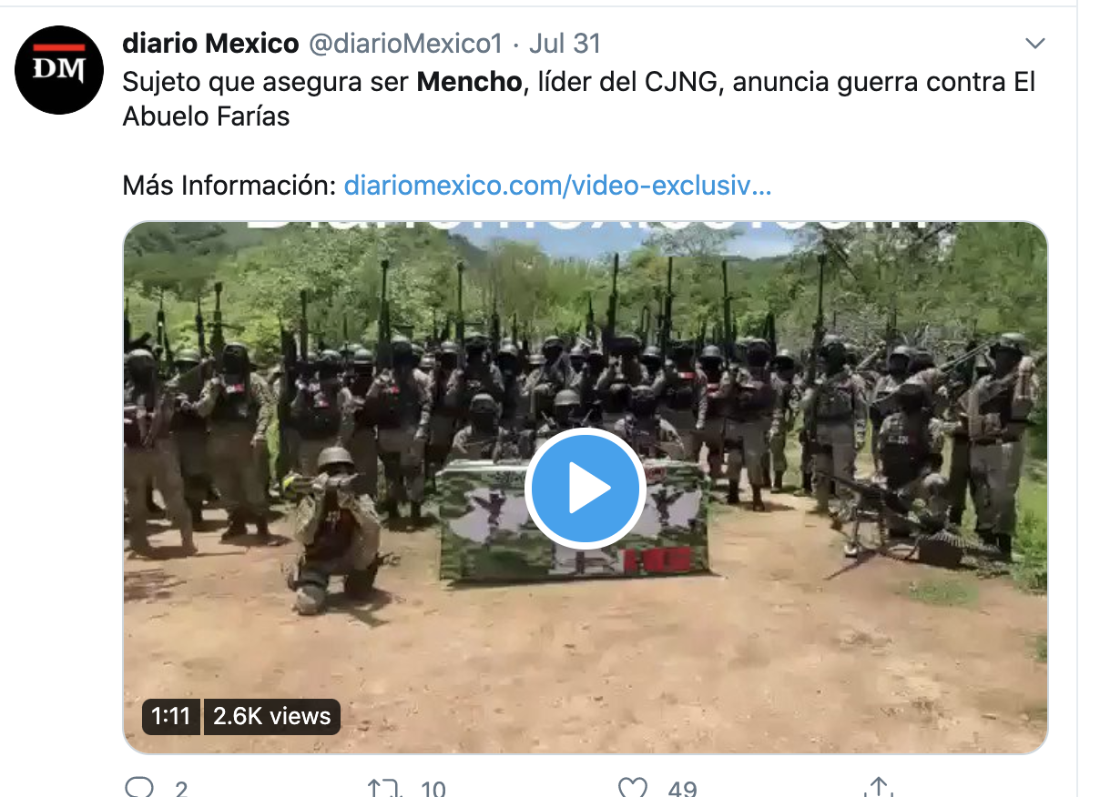Click the diario Mexico display name
The width and height of the screenshot is (1100, 797).
[x=210, y=43]
